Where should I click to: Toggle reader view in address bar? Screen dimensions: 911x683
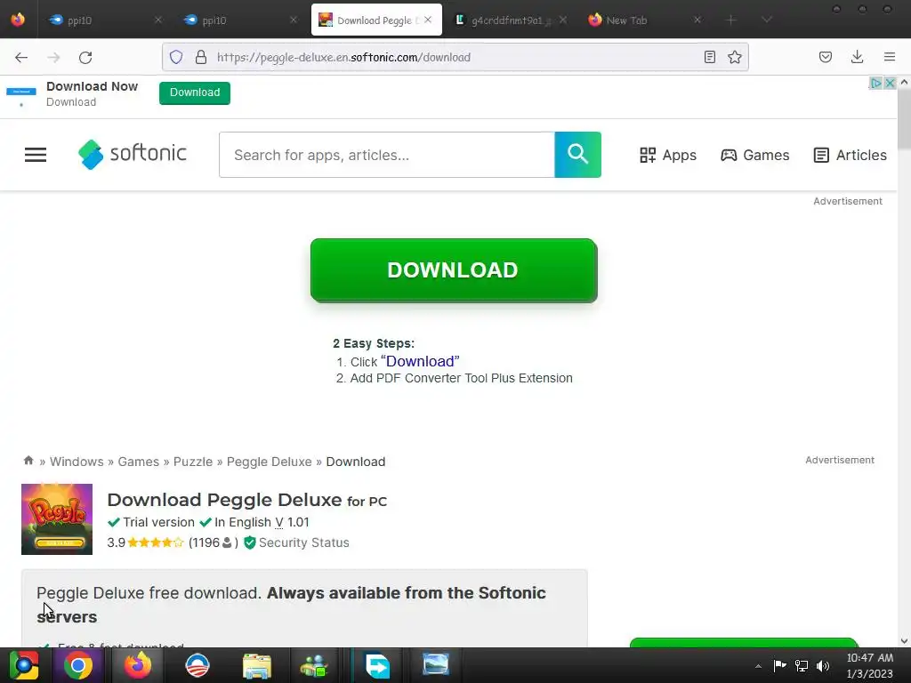coord(709,57)
